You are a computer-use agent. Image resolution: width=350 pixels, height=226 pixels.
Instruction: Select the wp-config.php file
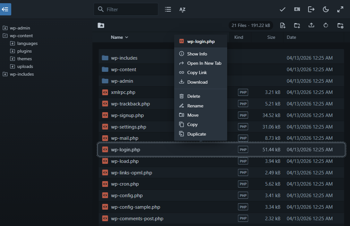click(221, 196)
